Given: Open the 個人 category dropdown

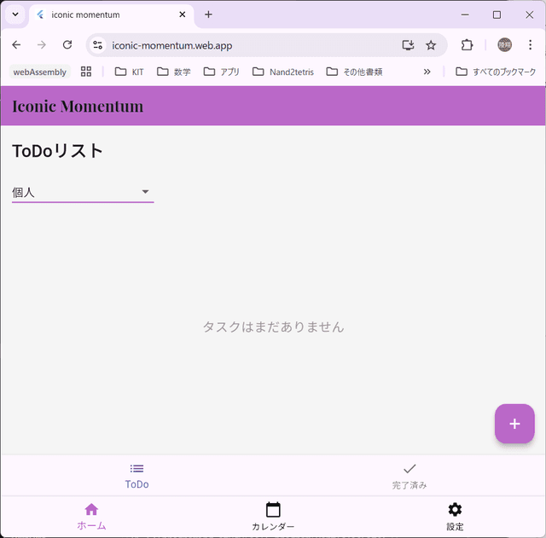Looking at the screenshot, I should tap(83, 192).
